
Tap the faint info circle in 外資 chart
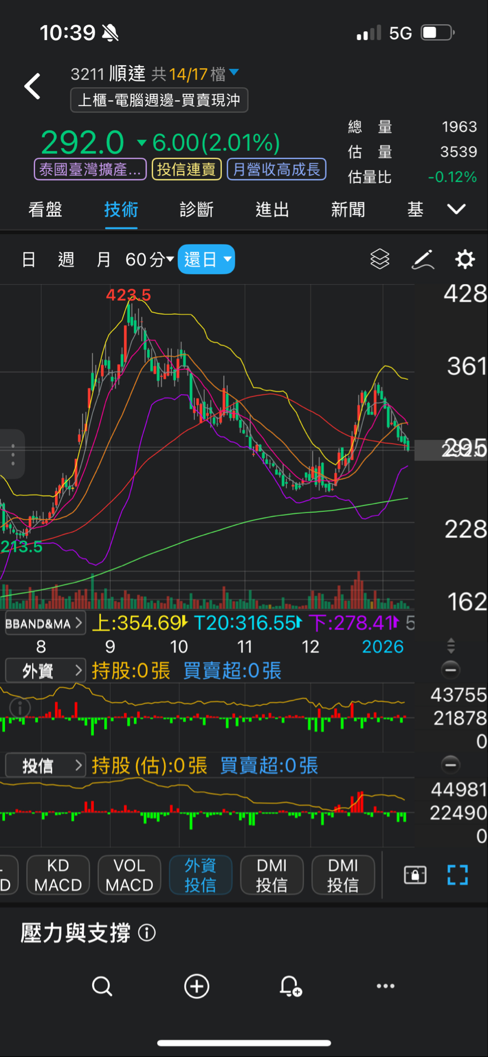20,708
